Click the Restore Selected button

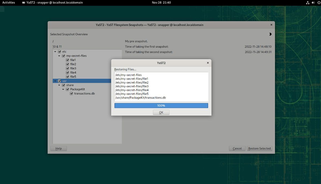click(x=259, y=148)
